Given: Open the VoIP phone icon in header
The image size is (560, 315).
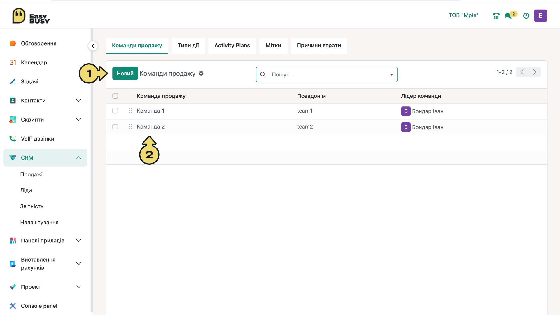Looking at the screenshot, I should 496,16.
